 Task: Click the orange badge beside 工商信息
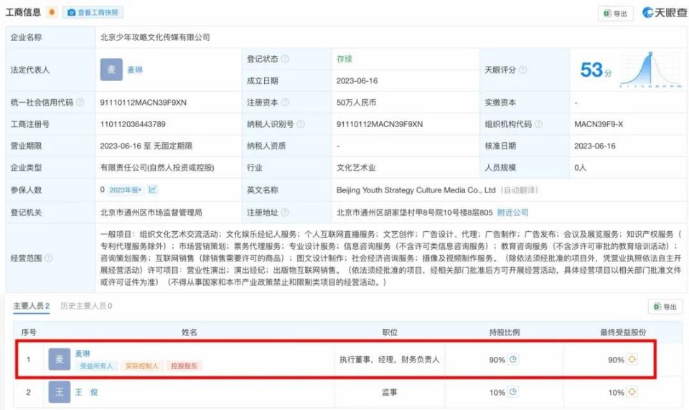pos(52,12)
